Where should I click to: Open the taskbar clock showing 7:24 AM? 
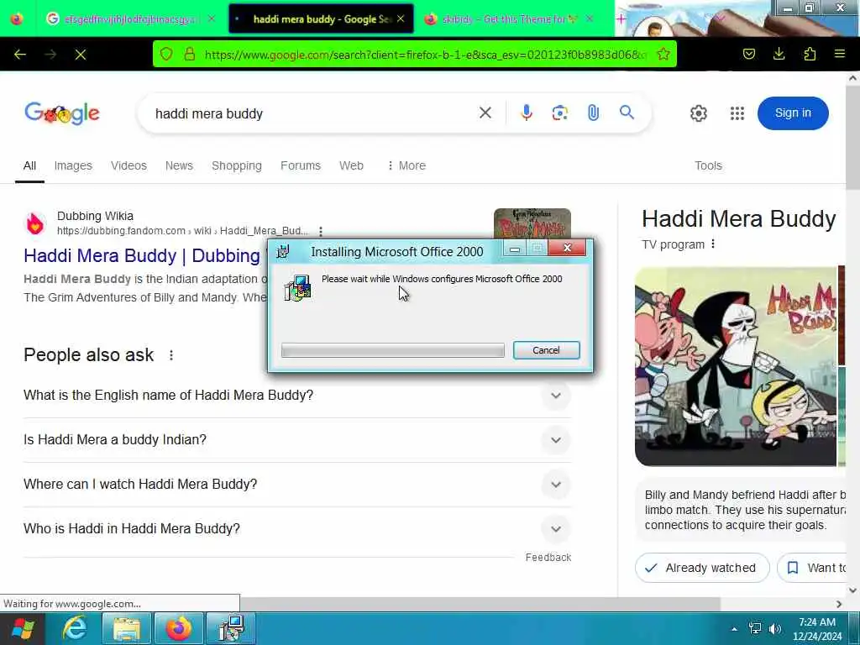click(x=816, y=629)
